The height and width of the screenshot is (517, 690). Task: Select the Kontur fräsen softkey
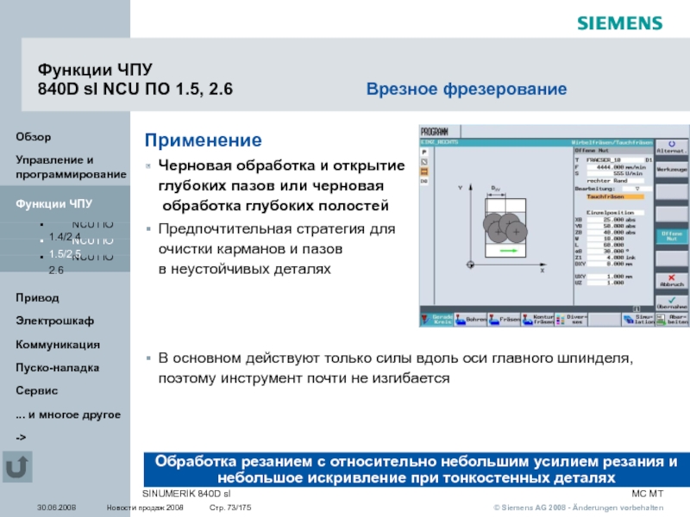pyautogui.click(x=537, y=320)
